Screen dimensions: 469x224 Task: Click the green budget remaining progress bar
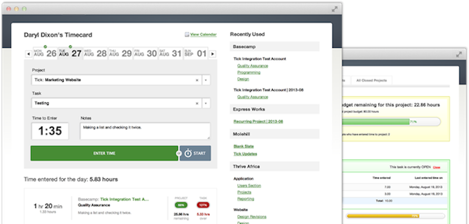coord(376,122)
